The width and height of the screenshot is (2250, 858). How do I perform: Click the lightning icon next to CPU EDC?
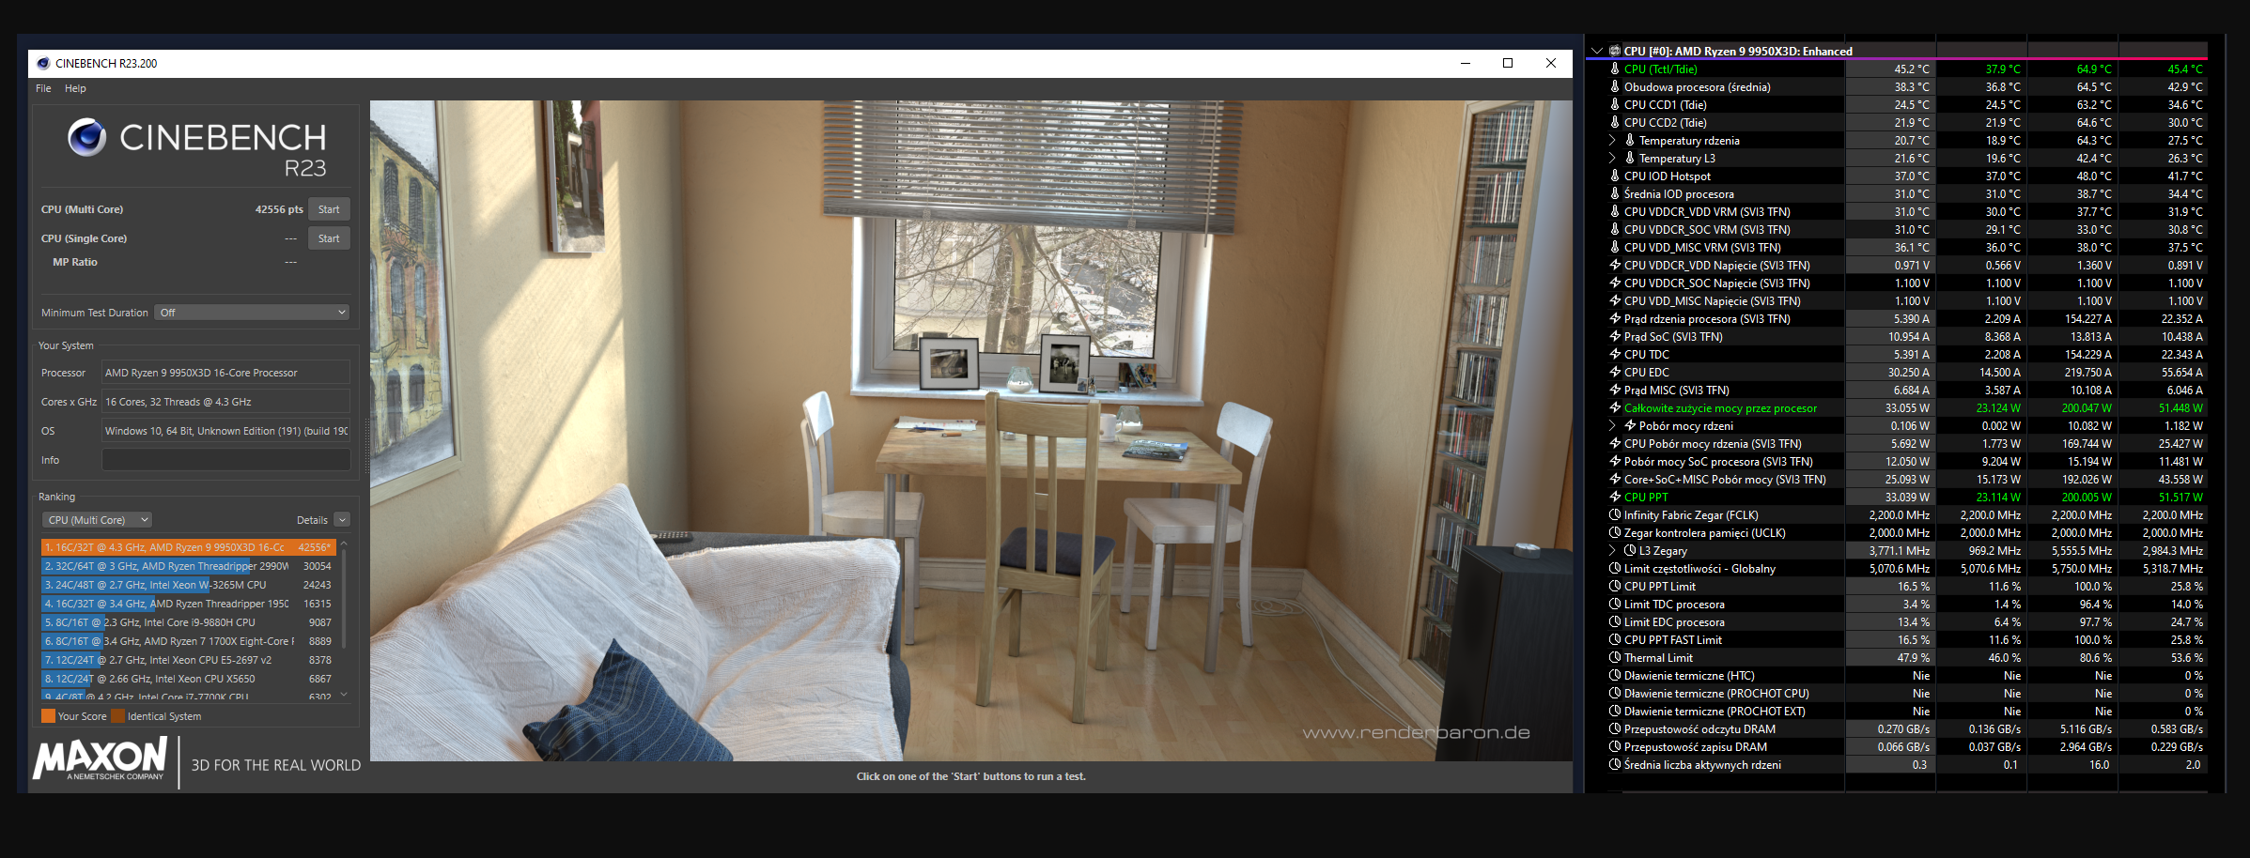[1615, 372]
